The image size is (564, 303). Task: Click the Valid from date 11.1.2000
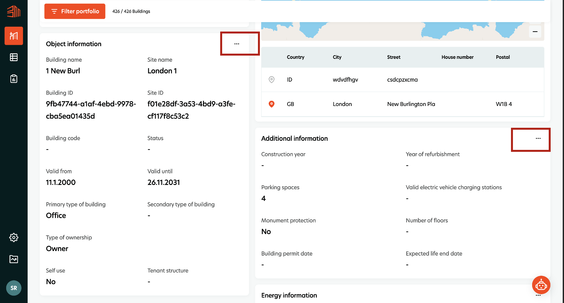tap(61, 182)
